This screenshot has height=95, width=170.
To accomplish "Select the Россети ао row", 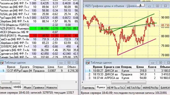I will 39,3.
